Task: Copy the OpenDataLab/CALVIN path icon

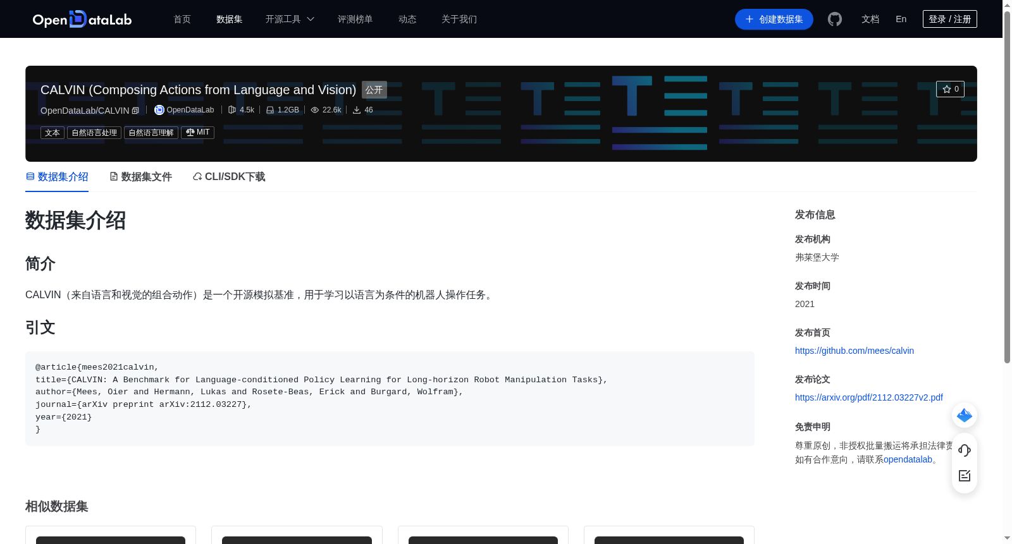Action: coord(135,111)
